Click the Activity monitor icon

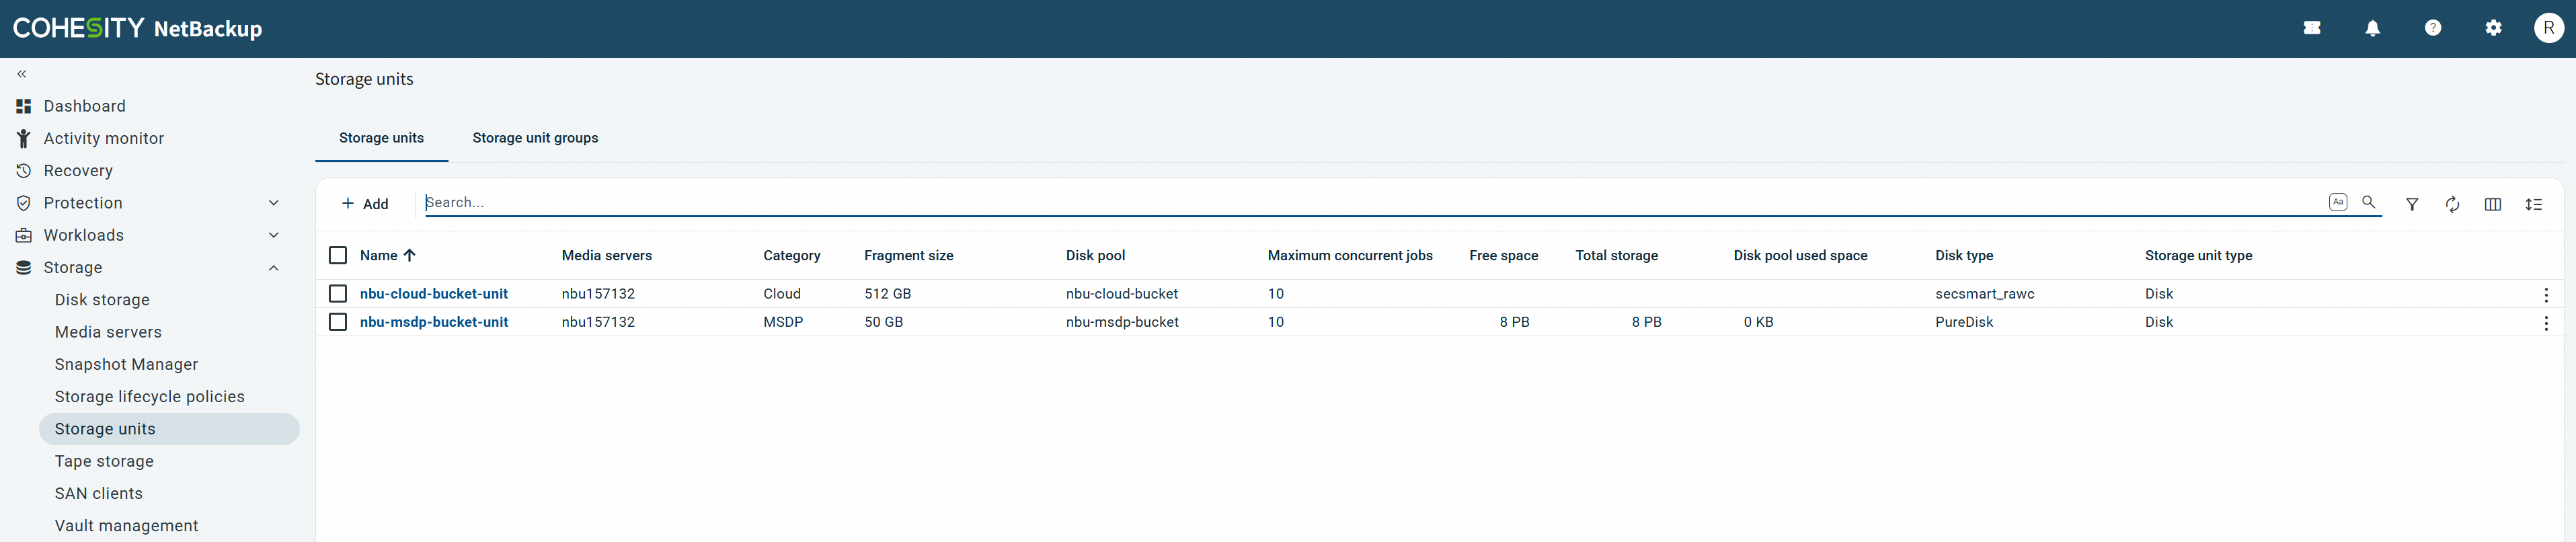tap(24, 138)
